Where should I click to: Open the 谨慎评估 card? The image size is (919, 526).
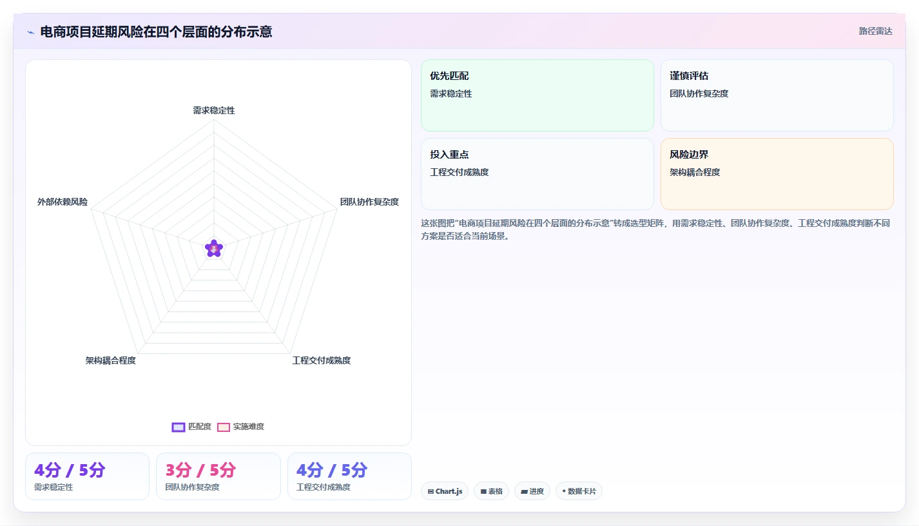[x=777, y=95]
